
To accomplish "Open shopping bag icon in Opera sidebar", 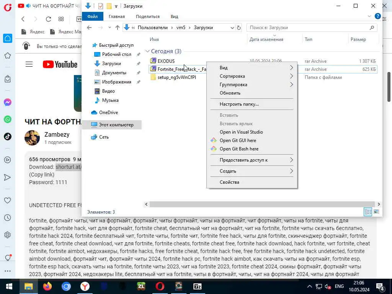I will (x=8, y=79).
